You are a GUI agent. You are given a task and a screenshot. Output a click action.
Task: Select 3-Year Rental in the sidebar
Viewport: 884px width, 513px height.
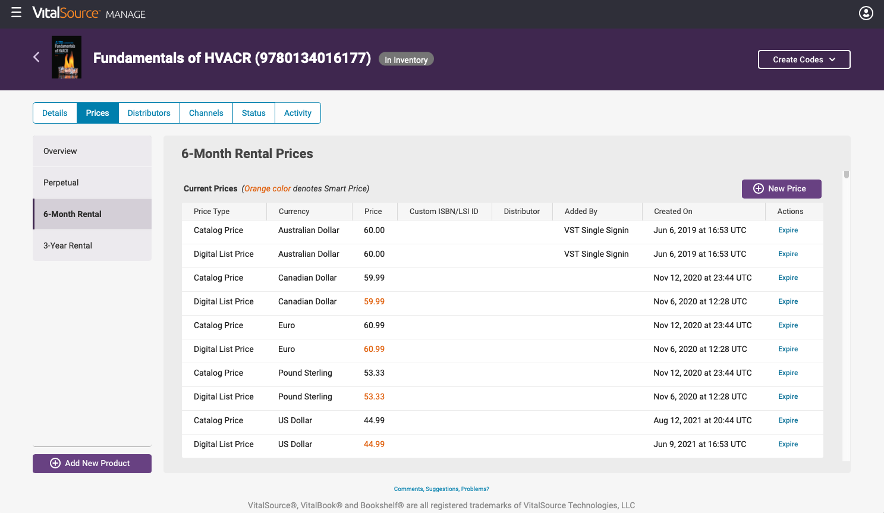coord(92,246)
